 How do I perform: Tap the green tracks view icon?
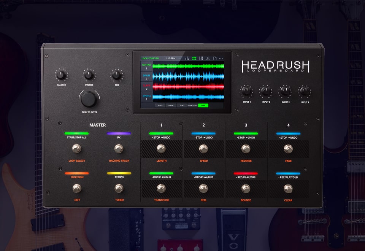tap(194, 58)
